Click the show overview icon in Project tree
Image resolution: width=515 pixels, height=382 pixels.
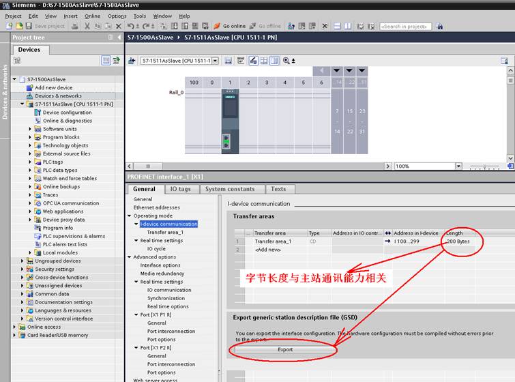pos(106,60)
